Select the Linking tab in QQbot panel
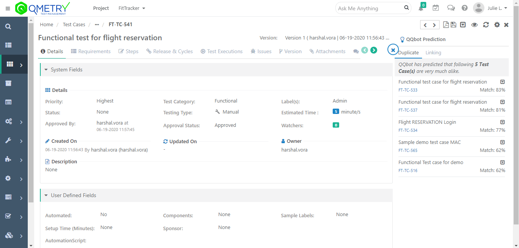Screen dimensions: 519x248 (x=433, y=53)
